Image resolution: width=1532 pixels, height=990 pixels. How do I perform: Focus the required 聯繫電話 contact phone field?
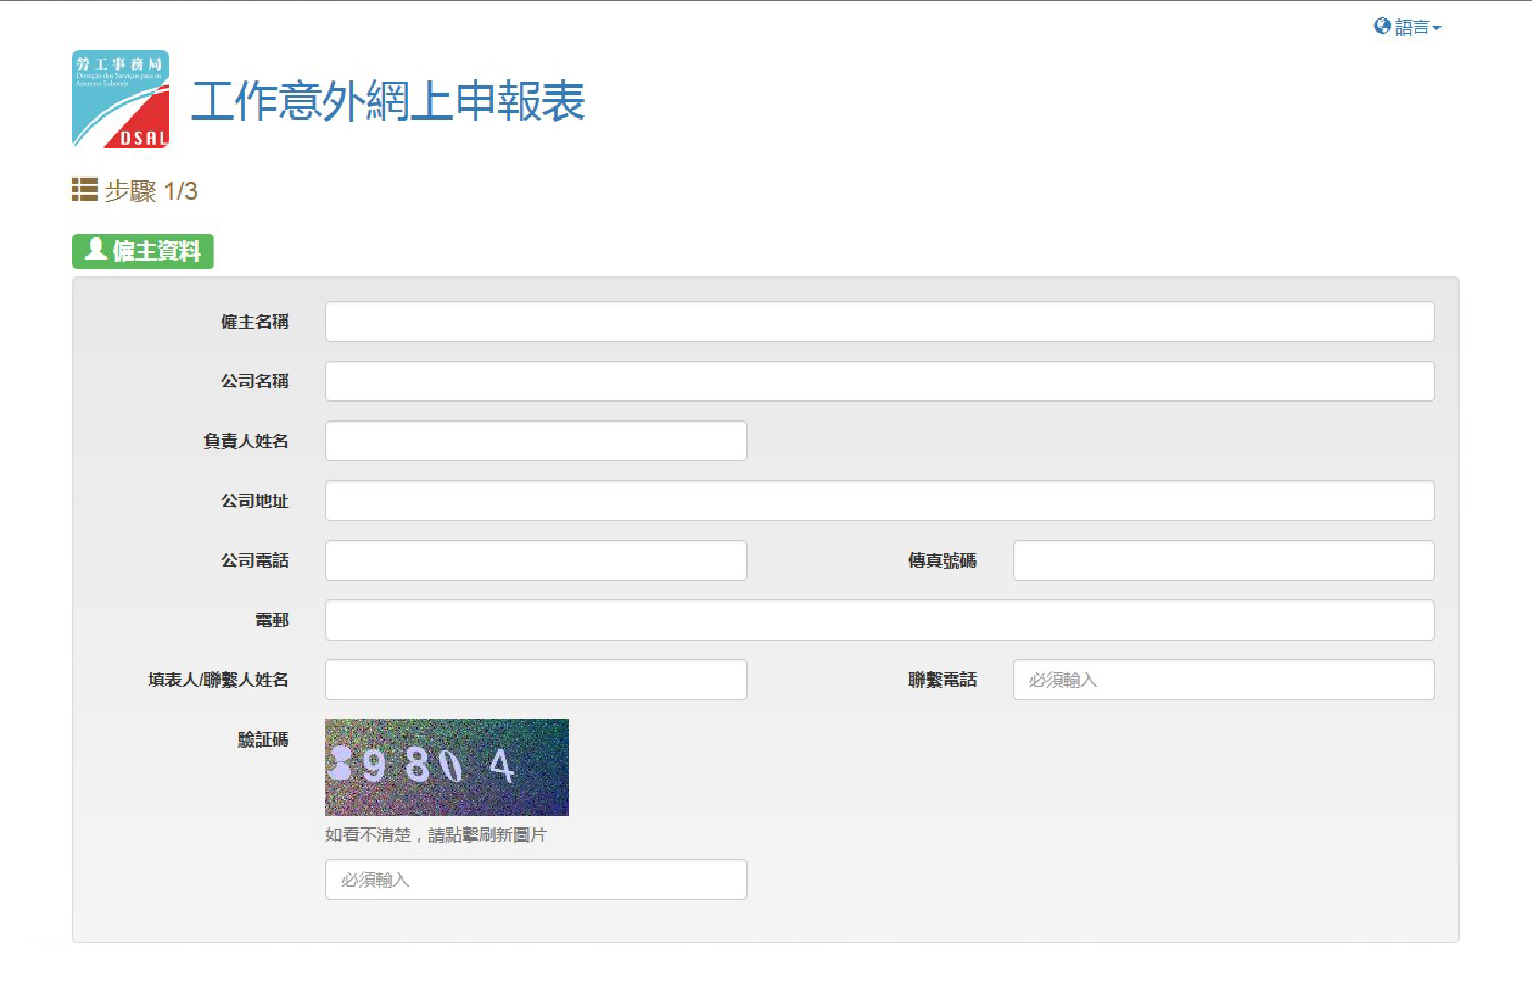(1224, 680)
